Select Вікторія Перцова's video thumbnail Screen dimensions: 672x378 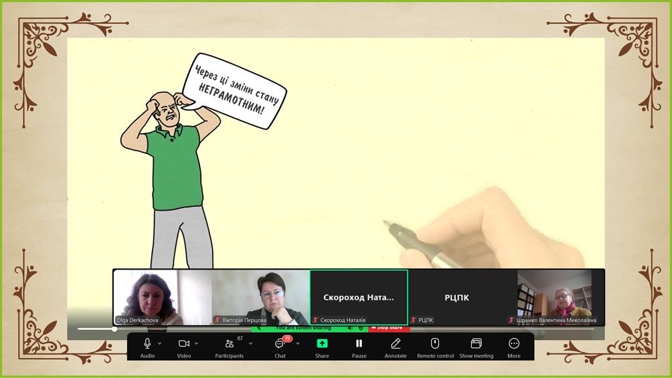tap(260, 297)
